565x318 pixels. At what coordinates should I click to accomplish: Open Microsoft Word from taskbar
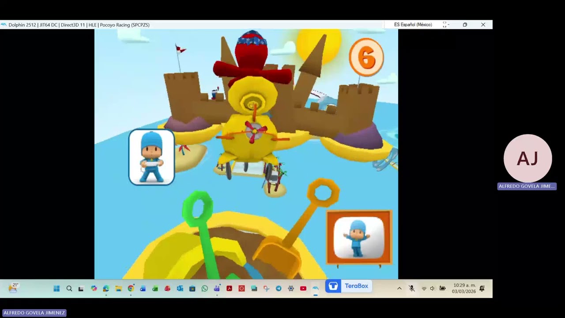pyautogui.click(x=143, y=288)
